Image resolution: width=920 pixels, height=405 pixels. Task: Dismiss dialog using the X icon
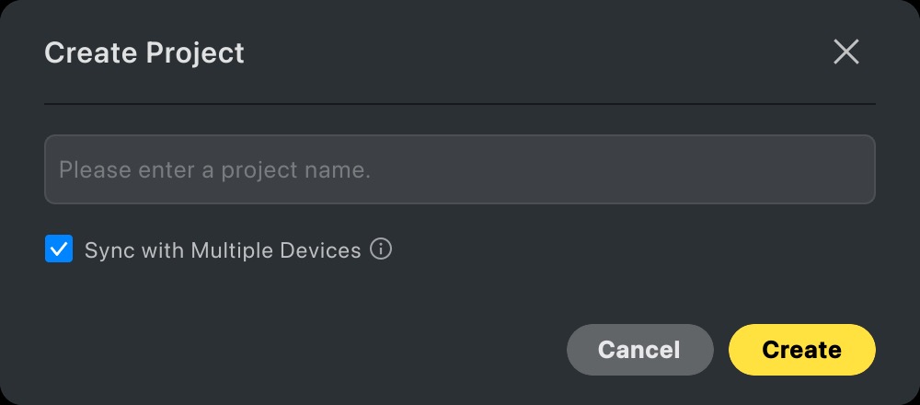(845, 52)
